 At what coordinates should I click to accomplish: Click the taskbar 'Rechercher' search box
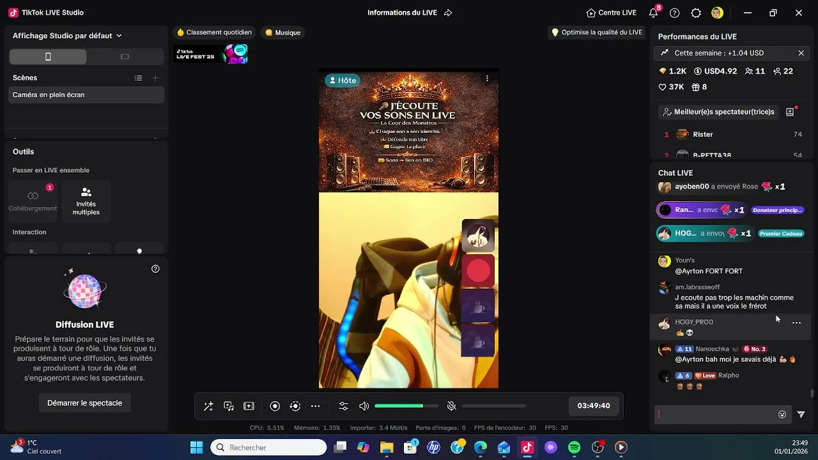(x=269, y=447)
